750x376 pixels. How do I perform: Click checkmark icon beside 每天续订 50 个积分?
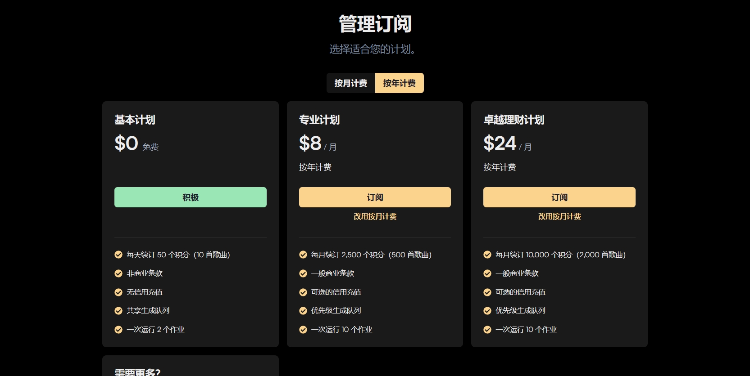[x=118, y=255]
